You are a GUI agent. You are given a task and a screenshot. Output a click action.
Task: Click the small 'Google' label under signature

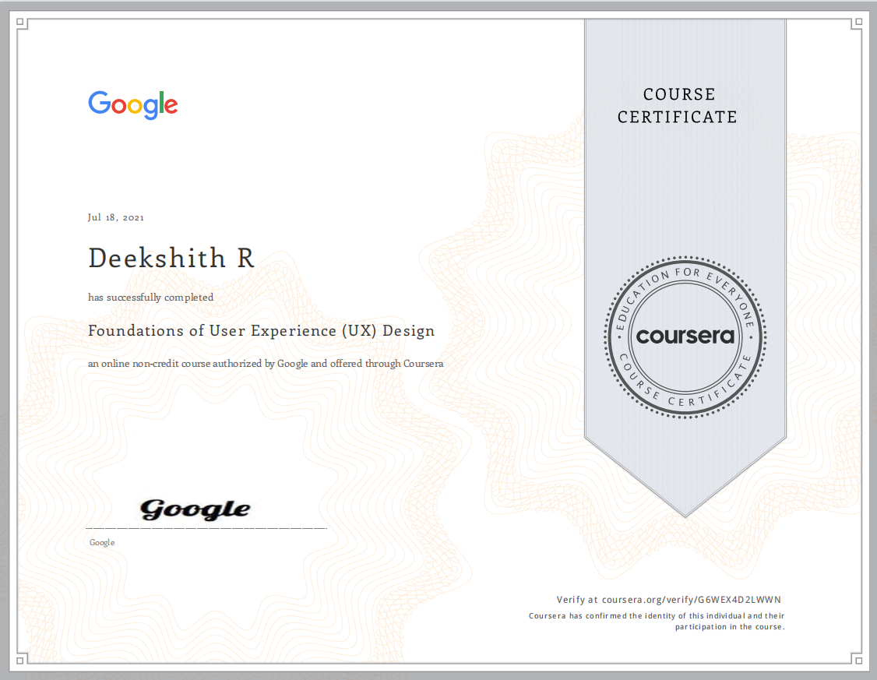[x=102, y=542]
